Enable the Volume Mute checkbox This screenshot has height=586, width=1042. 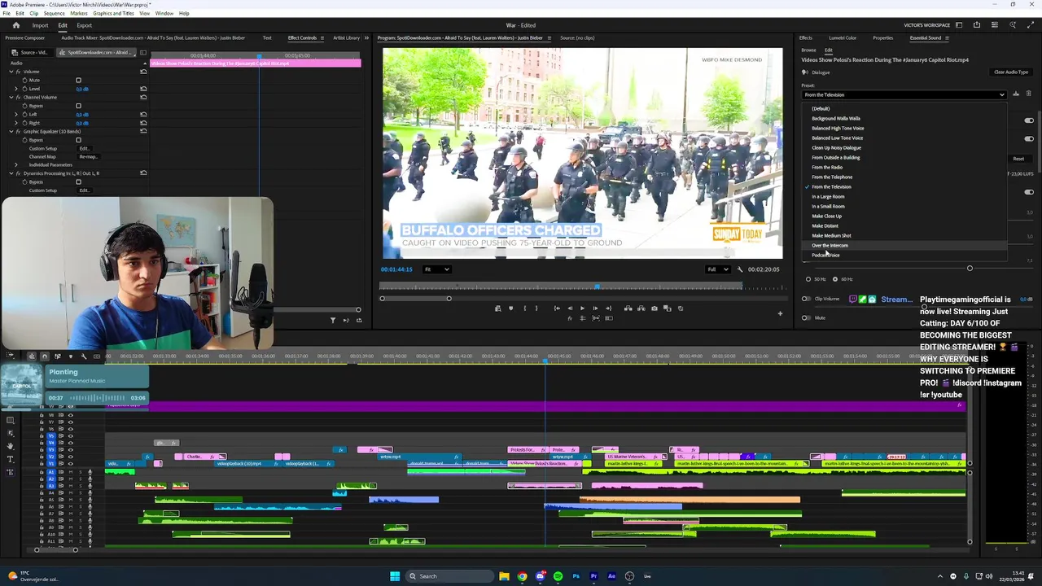(x=78, y=80)
